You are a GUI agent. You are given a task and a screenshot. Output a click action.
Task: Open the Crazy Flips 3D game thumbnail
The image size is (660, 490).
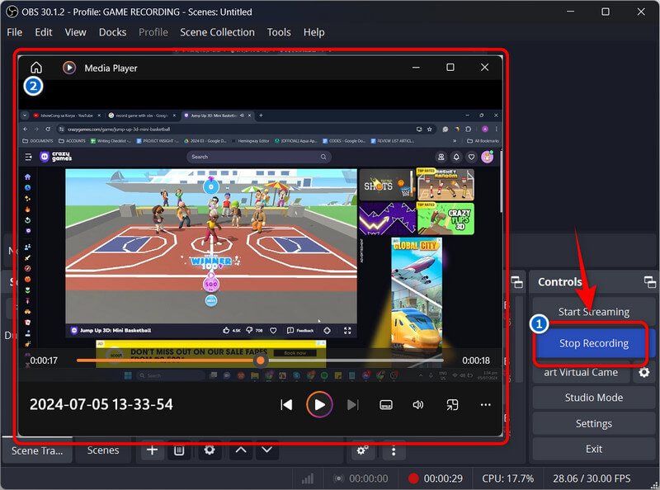pyautogui.click(x=445, y=219)
